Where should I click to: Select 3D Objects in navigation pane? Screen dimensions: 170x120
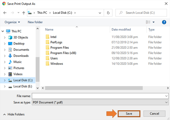click(x=21, y=37)
